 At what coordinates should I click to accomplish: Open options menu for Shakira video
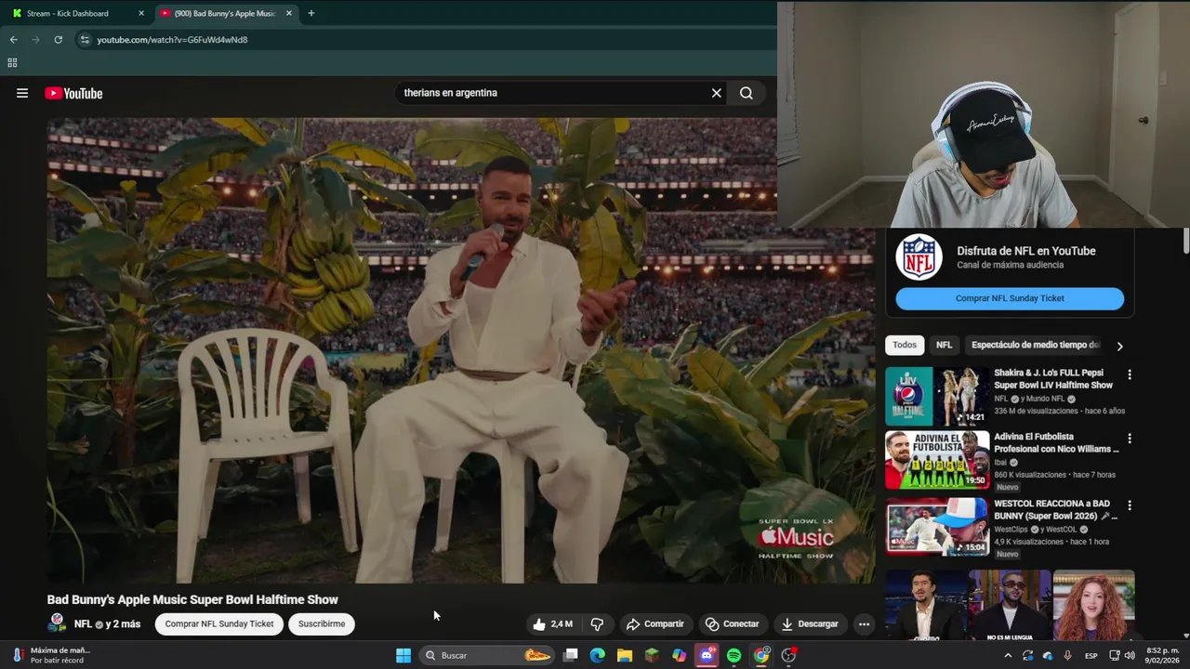1130,374
